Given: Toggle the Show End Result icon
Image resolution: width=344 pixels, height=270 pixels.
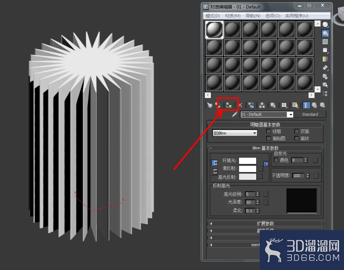Looking at the screenshot, I should tap(306, 105).
